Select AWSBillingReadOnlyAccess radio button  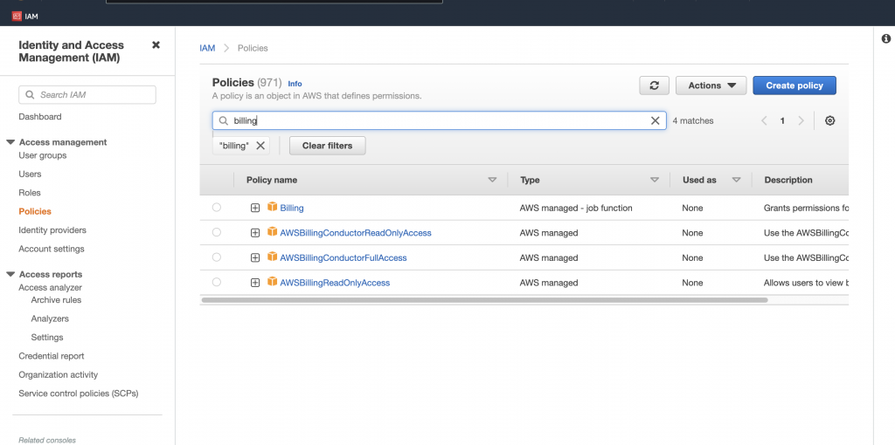[217, 283]
